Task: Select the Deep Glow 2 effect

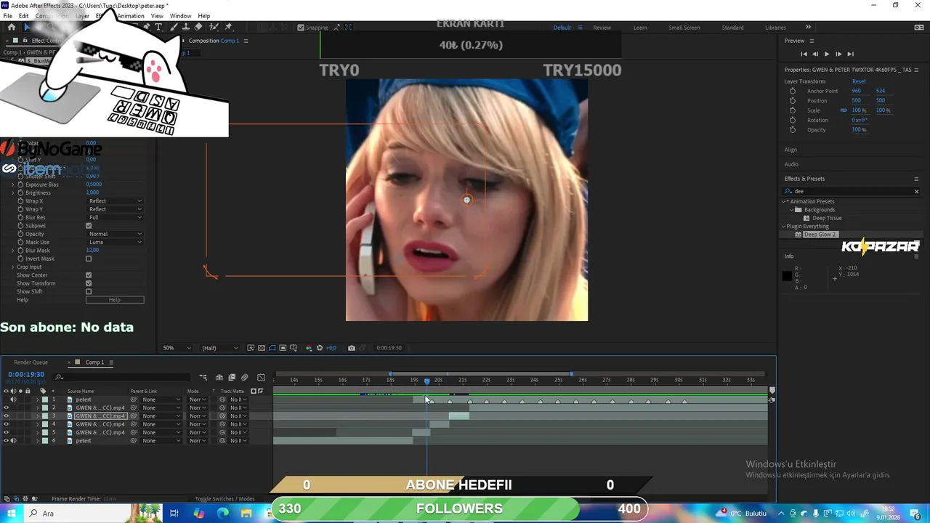Action: click(x=820, y=235)
